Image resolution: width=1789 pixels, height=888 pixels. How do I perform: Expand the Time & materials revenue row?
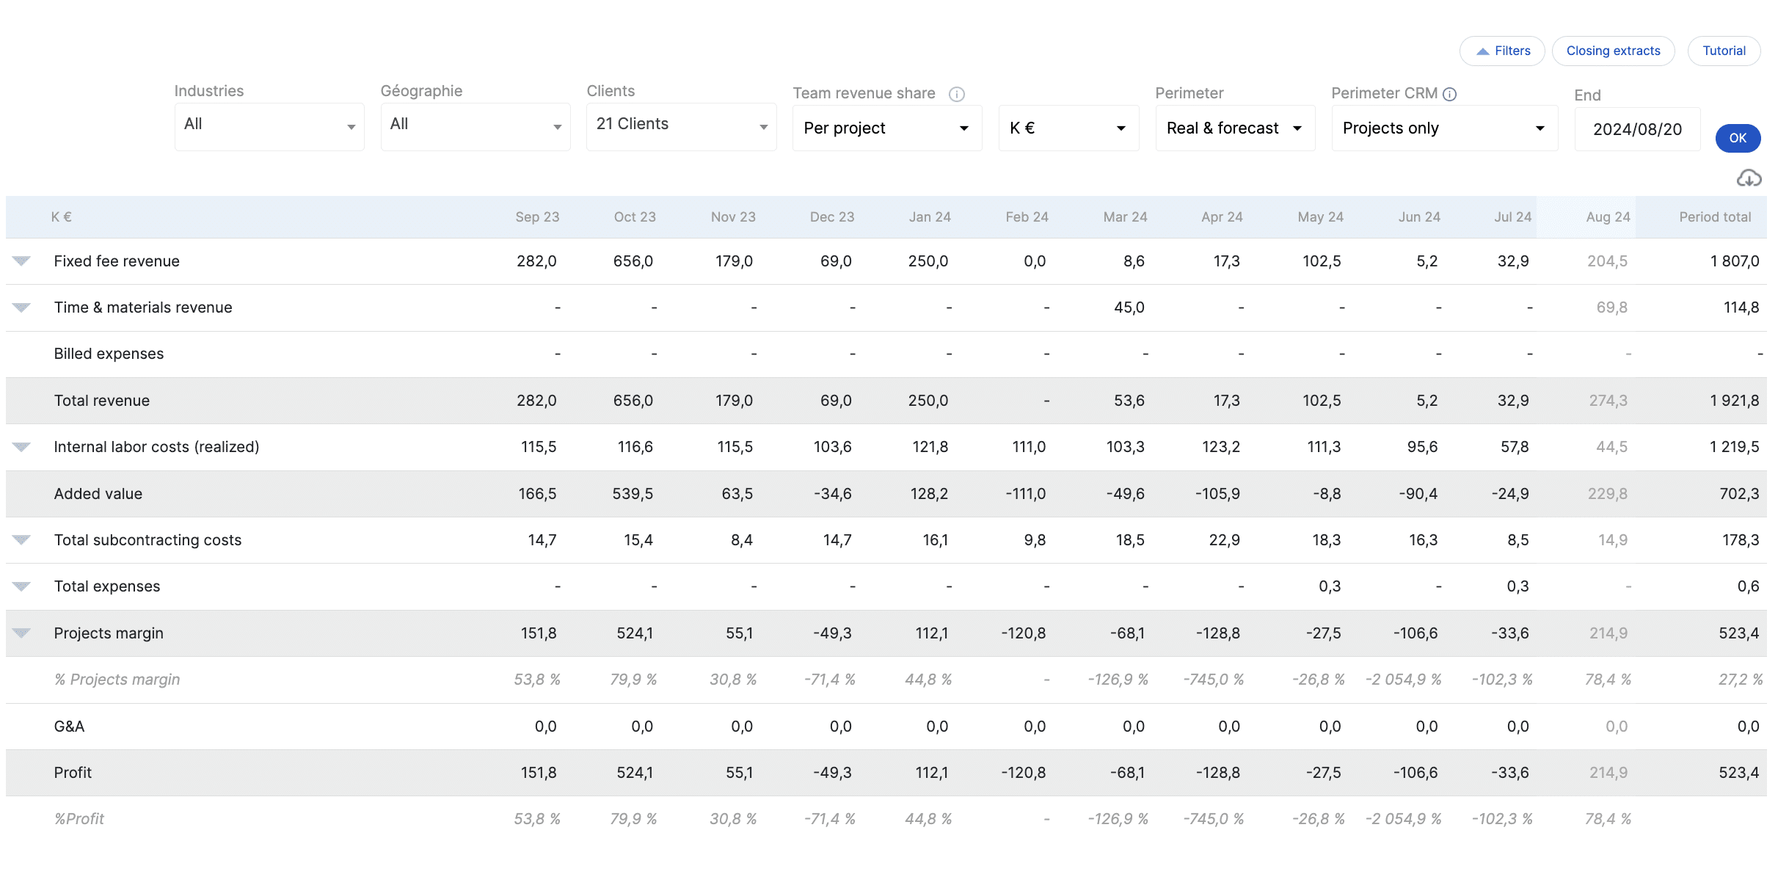21,307
